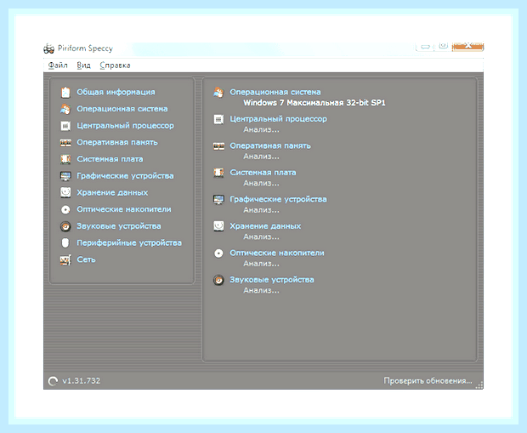Click Анализ... under Оптические накопители
This screenshot has width=527, height=433.
tap(261, 264)
